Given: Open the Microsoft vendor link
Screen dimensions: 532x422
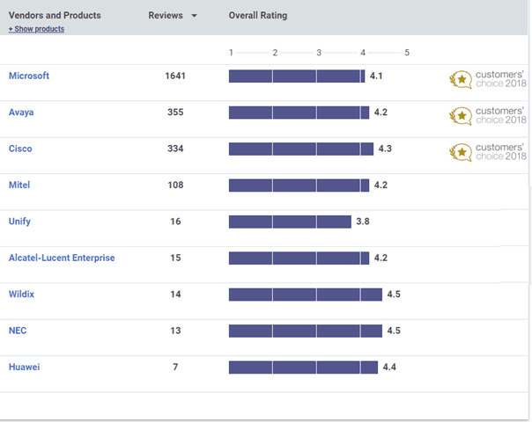Looking at the screenshot, I should [x=29, y=76].
